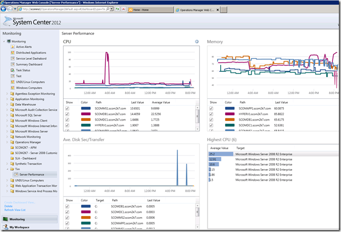This screenshot has height=232, width=341.
Task: Switch to the Home - Home browser tab
Action: (x=150, y=10)
